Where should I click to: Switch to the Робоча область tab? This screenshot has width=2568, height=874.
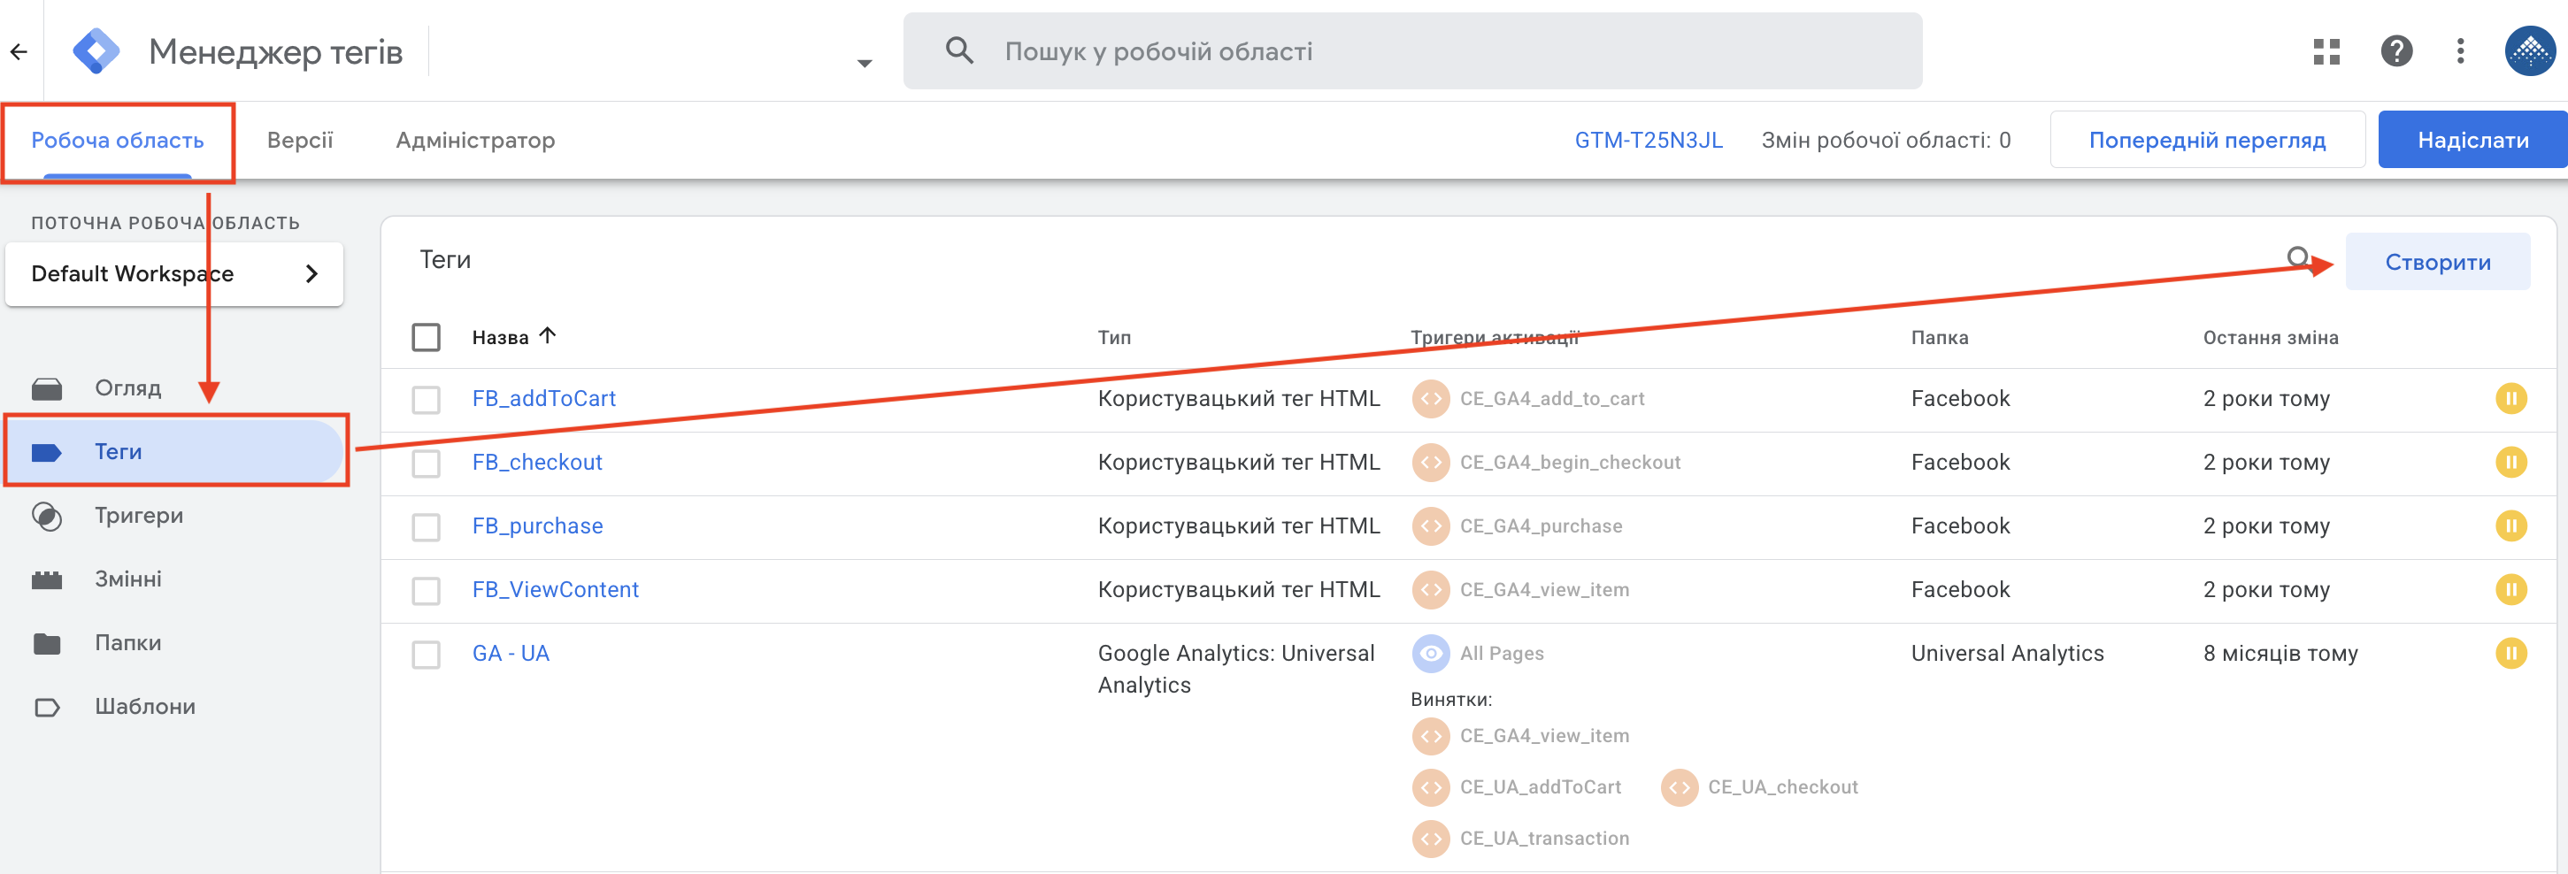tap(118, 141)
